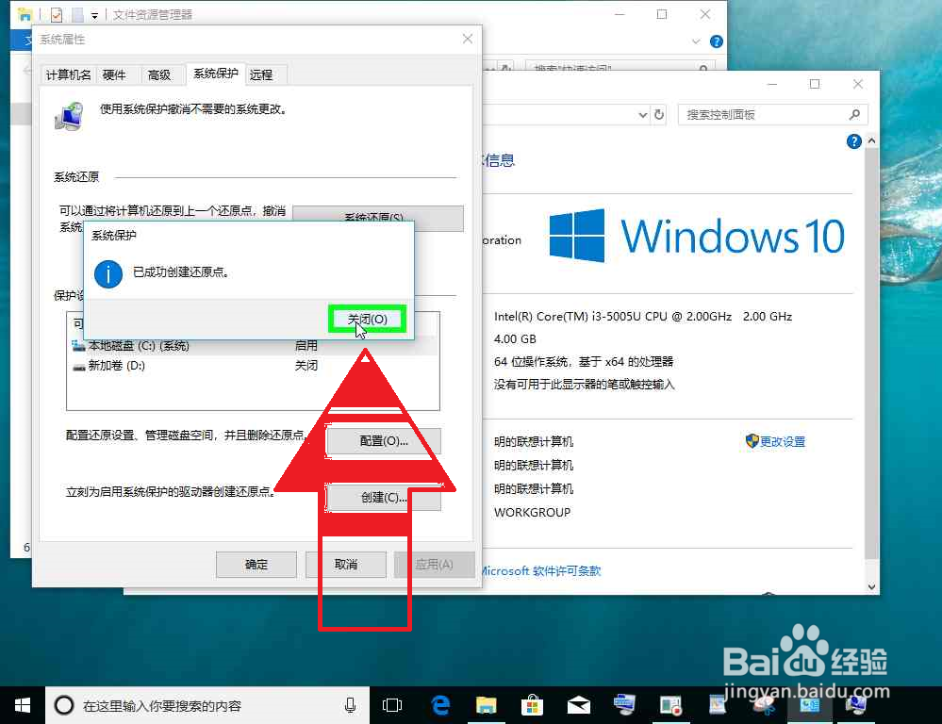Image resolution: width=942 pixels, height=724 pixels.
Task: Switch to the 硬件 tab
Action: (x=116, y=74)
